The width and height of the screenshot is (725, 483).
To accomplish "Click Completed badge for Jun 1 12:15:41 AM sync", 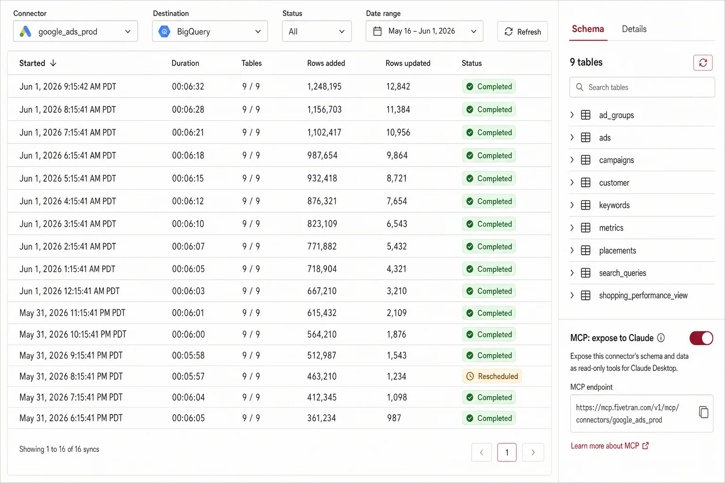I will click(x=489, y=291).
